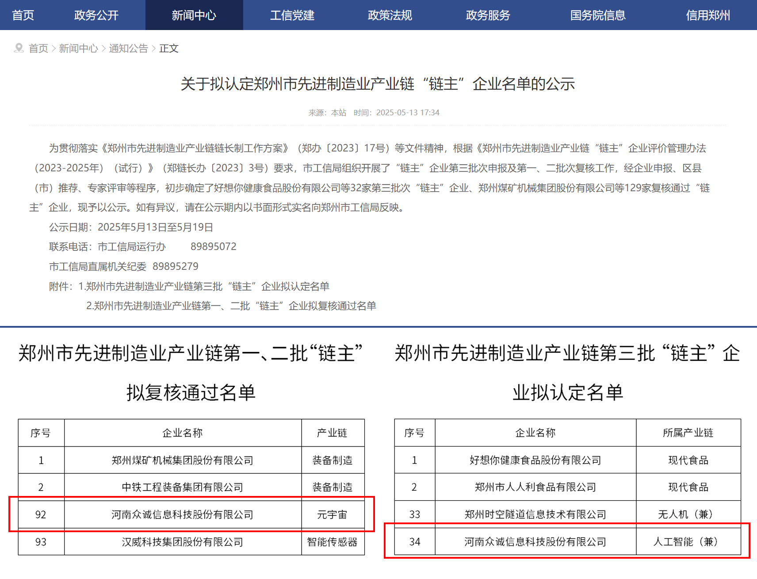Open attachment 1 第三批“链主”企业拟认定名单
This screenshot has height=579, width=757.
[x=204, y=286]
